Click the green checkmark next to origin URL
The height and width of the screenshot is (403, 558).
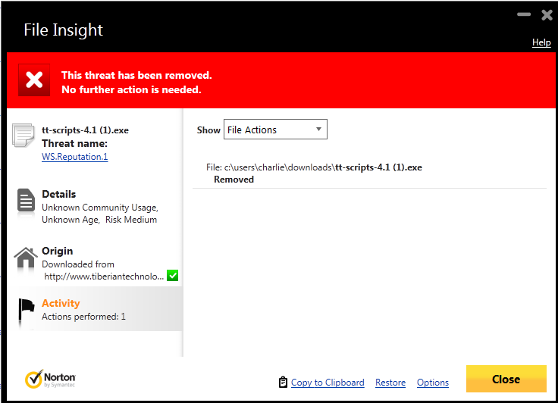[x=172, y=276]
